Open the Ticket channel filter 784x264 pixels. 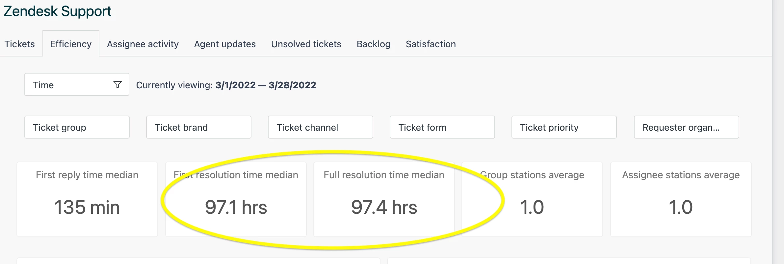(x=320, y=127)
